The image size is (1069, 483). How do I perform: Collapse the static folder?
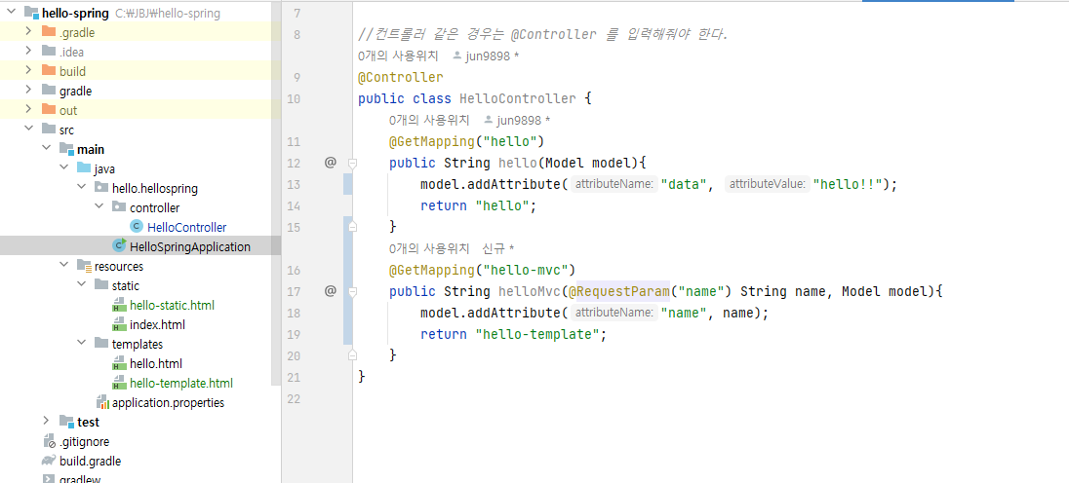click(81, 285)
